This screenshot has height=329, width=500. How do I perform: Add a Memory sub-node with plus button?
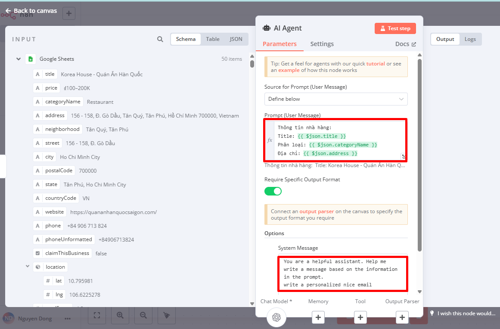(318, 317)
